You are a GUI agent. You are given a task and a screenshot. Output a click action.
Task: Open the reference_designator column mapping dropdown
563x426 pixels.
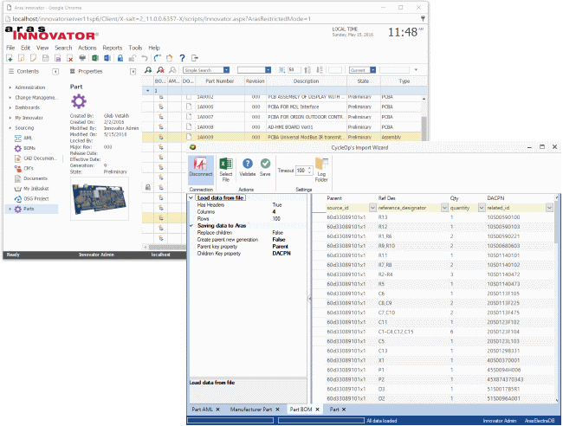[444, 208]
